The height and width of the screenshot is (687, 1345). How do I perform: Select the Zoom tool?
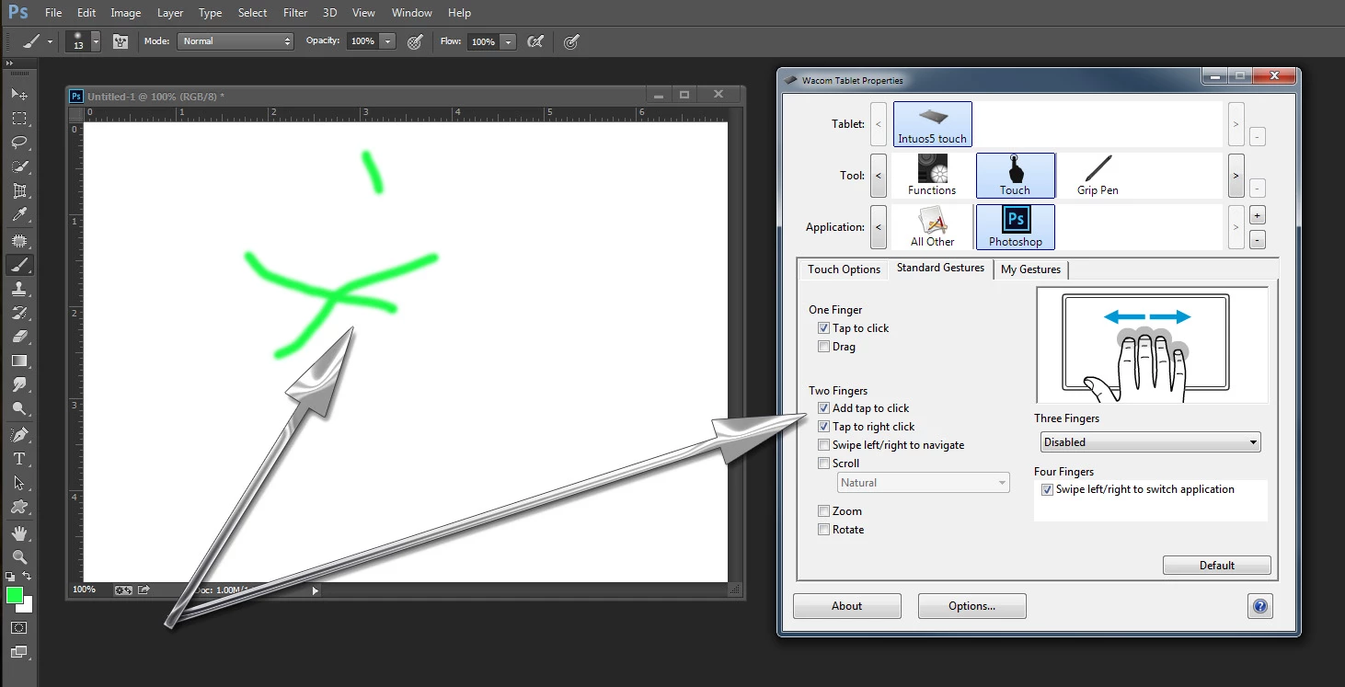(x=19, y=556)
